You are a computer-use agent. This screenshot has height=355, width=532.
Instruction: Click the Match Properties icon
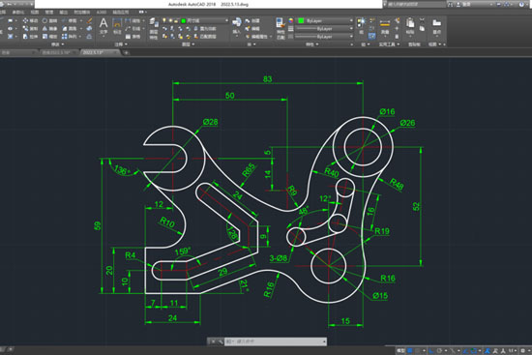click(281, 24)
